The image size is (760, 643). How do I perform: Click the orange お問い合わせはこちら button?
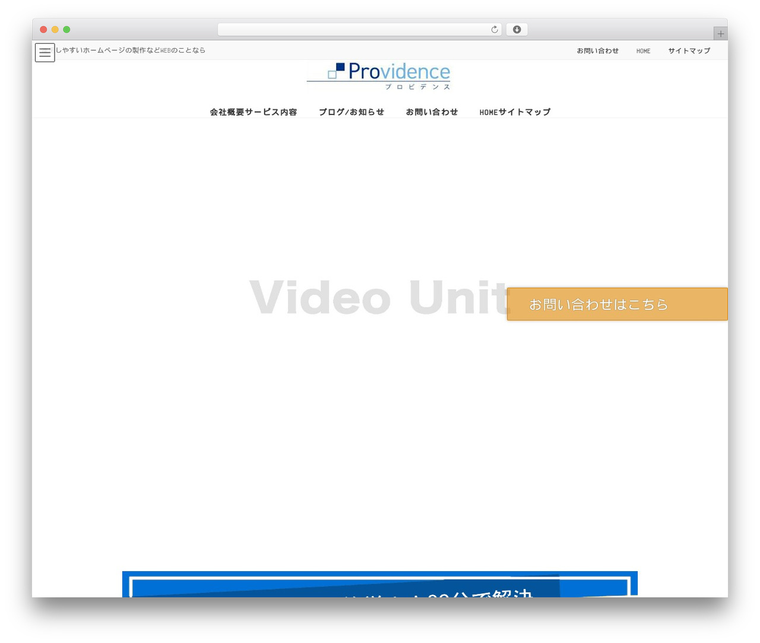[617, 304]
